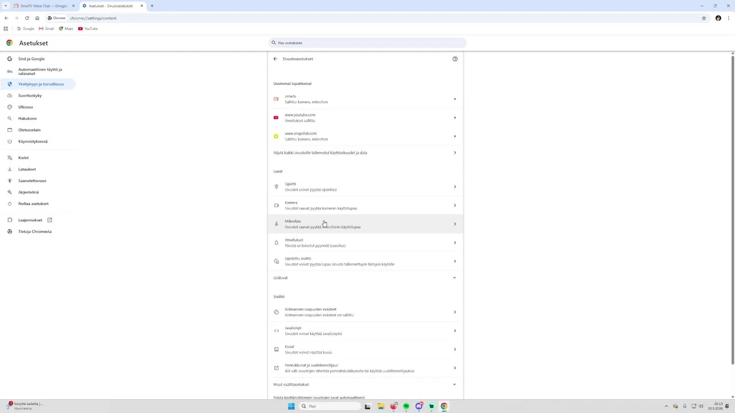735x413 pixels.
Task: Open 'Käynnistyksessä' in the sidebar
Action: coord(38,141)
